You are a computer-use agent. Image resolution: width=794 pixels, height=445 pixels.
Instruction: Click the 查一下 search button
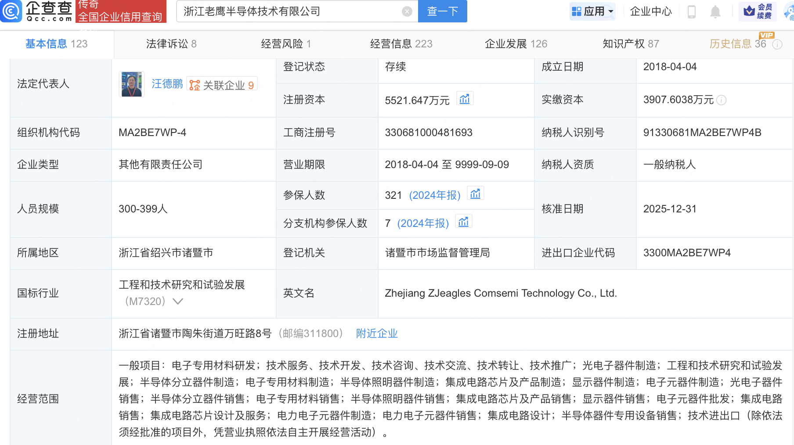point(442,11)
